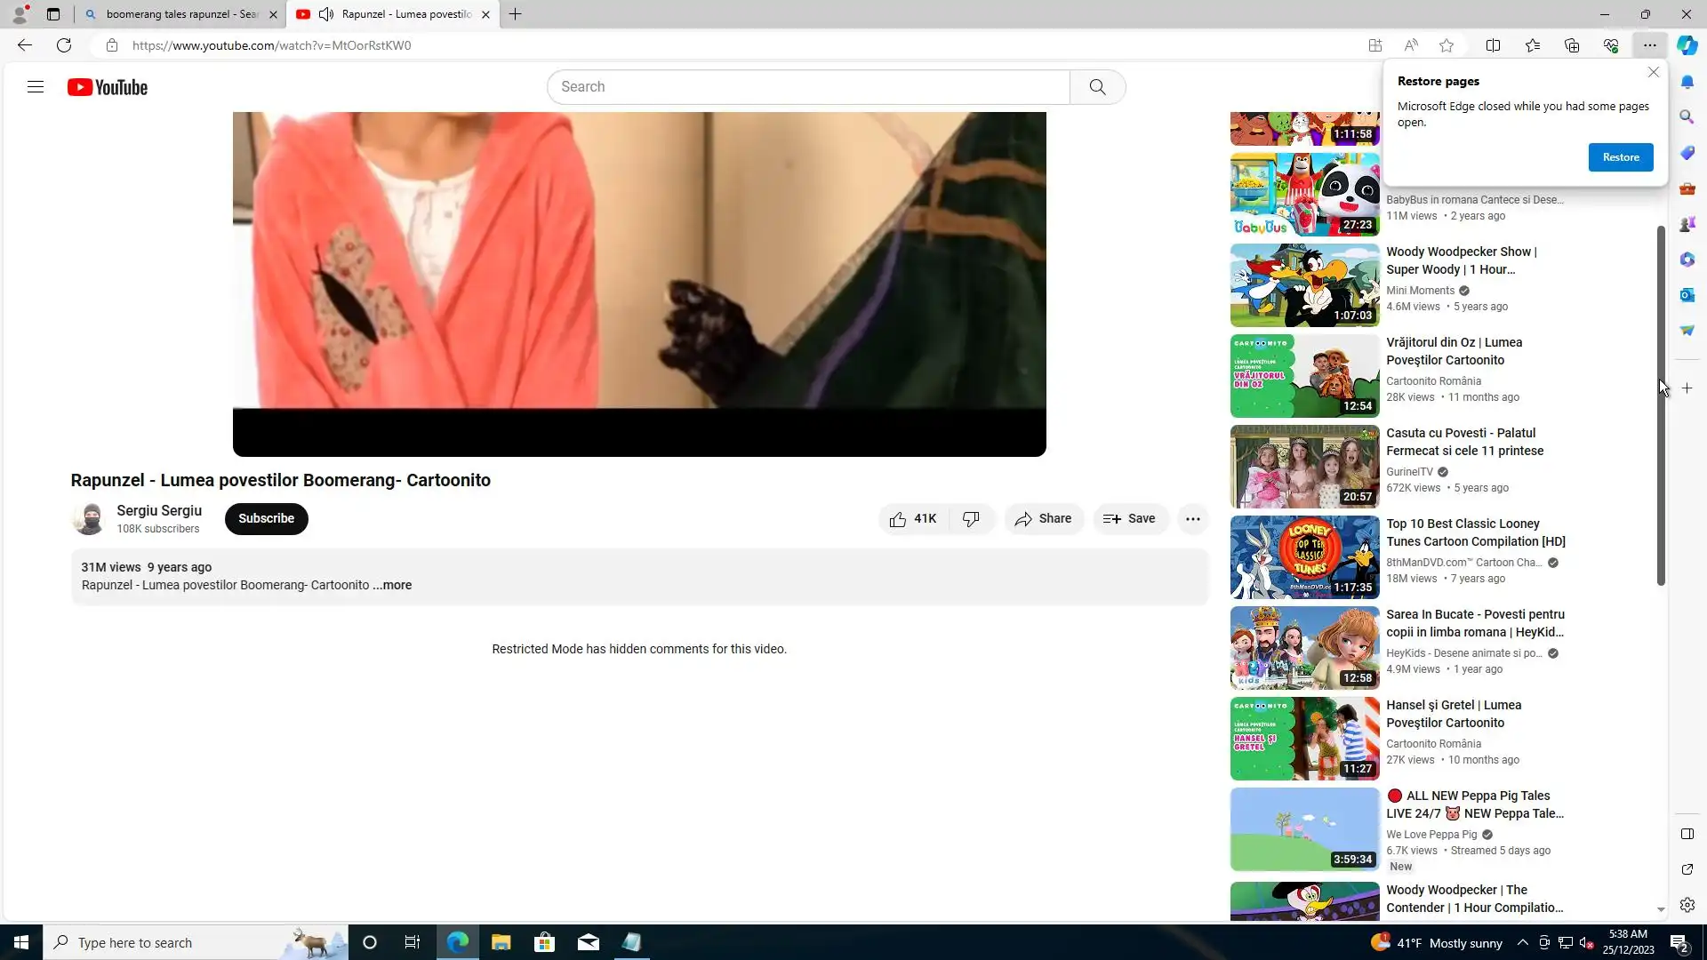Open Copilot from the Edge sidebar
Image resolution: width=1707 pixels, height=960 pixels.
tap(1687, 45)
